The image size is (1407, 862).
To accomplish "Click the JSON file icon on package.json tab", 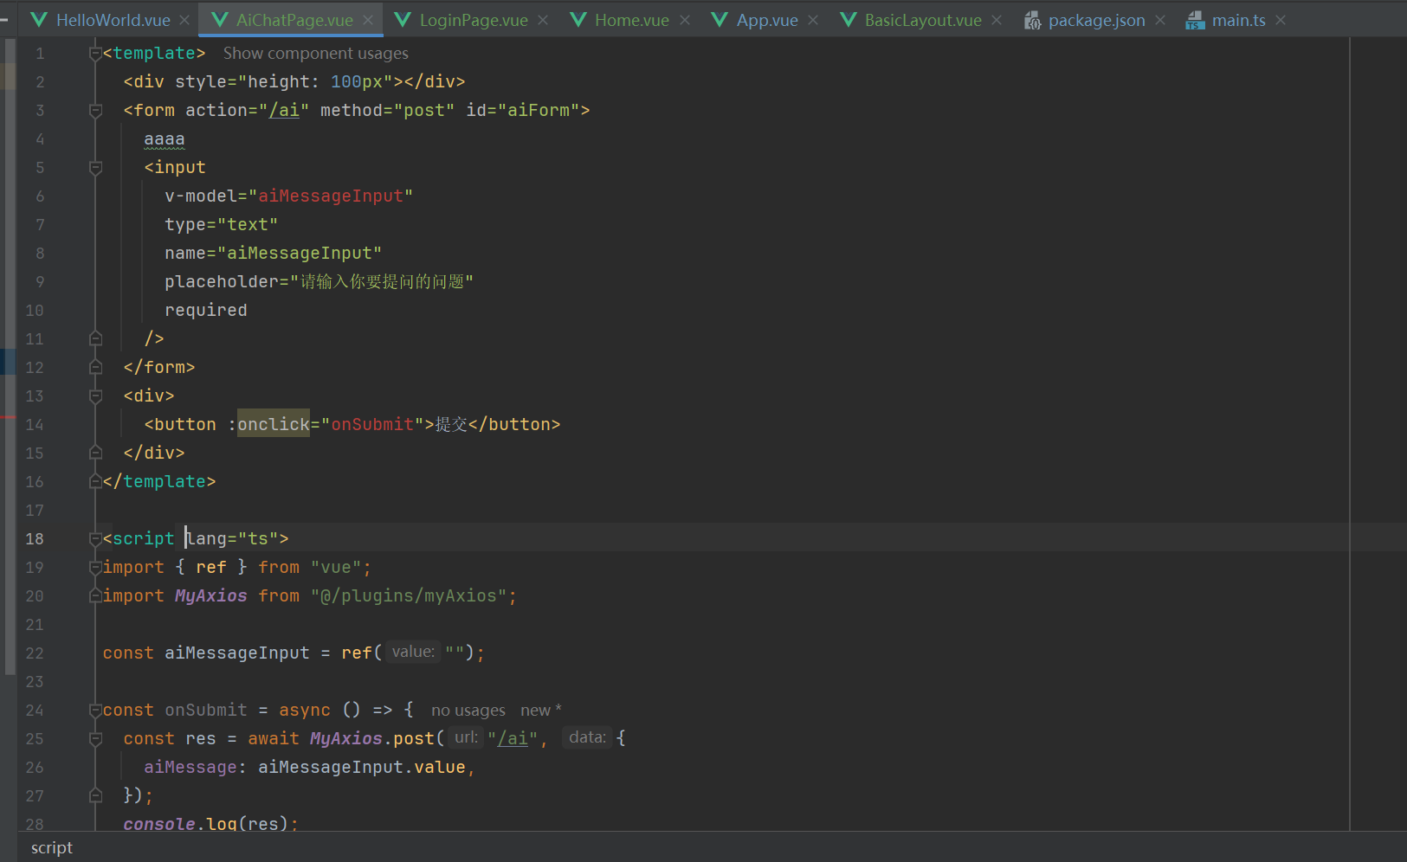I will click(x=1032, y=20).
